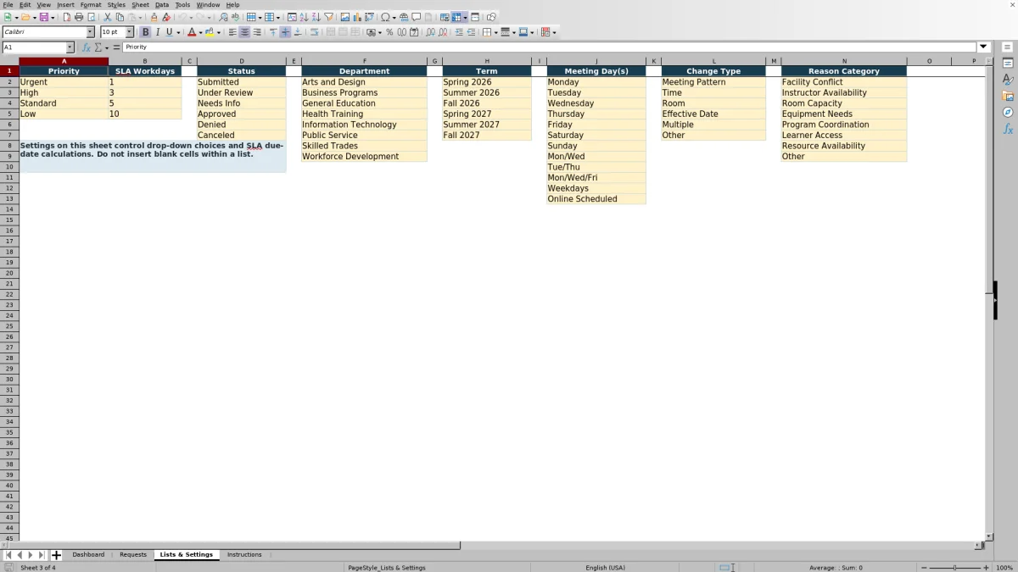The height and width of the screenshot is (572, 1018).
Task: Expand the formula bar arrow
Action: (983, 47)
